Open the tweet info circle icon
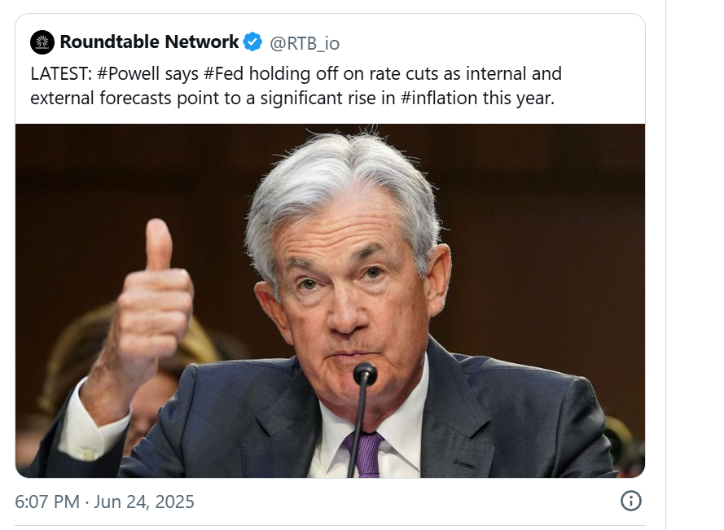Screen dimensions: 724x530 631,500
